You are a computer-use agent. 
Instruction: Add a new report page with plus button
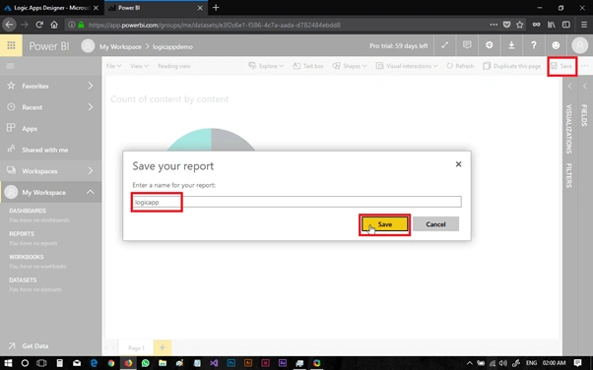coord(163,347)
